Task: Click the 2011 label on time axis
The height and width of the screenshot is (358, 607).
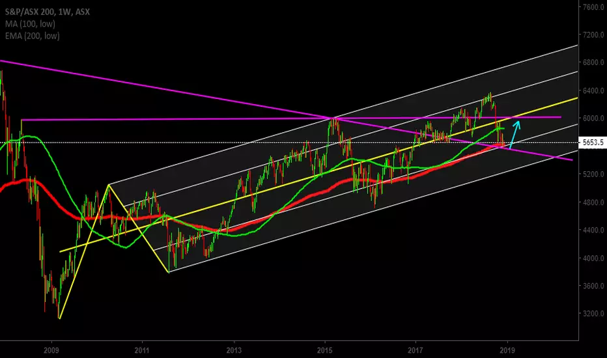Action: [142, 351]
